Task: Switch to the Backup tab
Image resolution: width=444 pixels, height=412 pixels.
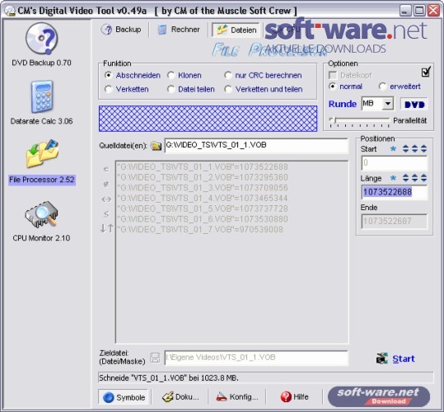Action: (x=121, y=30)
